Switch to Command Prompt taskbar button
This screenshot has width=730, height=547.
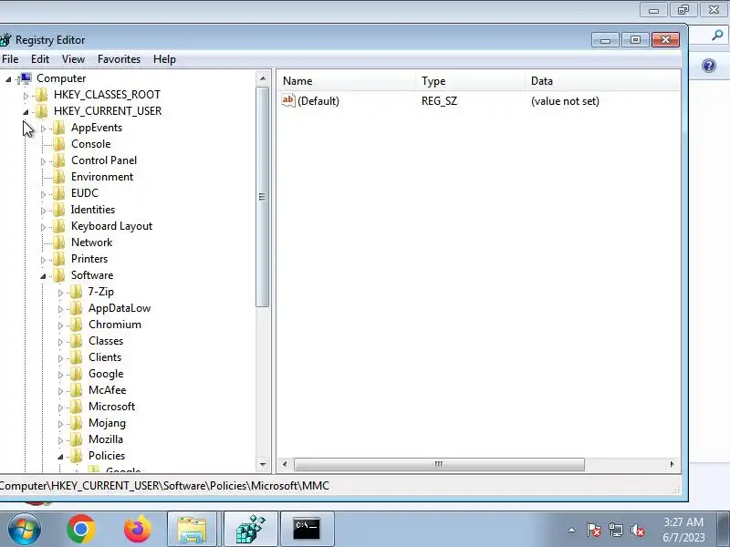tap(307, 529)
